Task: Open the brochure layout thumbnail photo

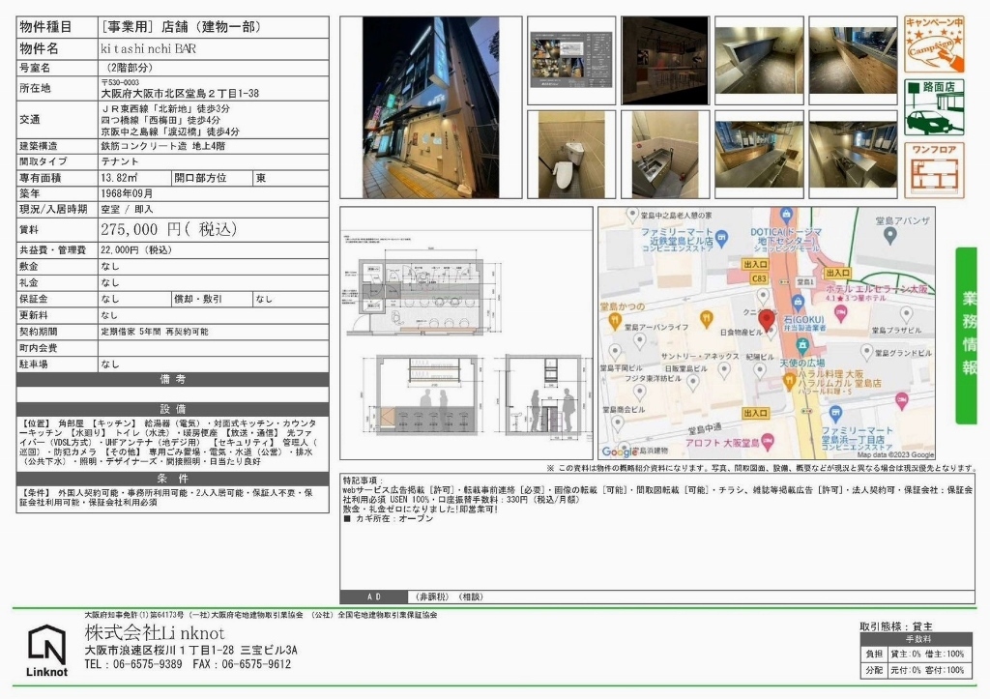Action: [571, 61]
